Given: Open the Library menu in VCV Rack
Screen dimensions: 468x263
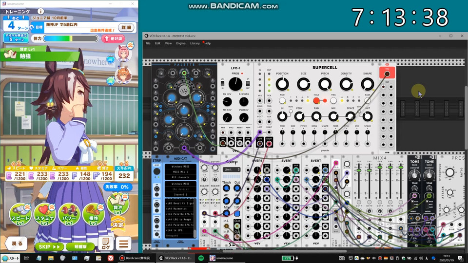Looking at the screenshot, I should 195,43.
